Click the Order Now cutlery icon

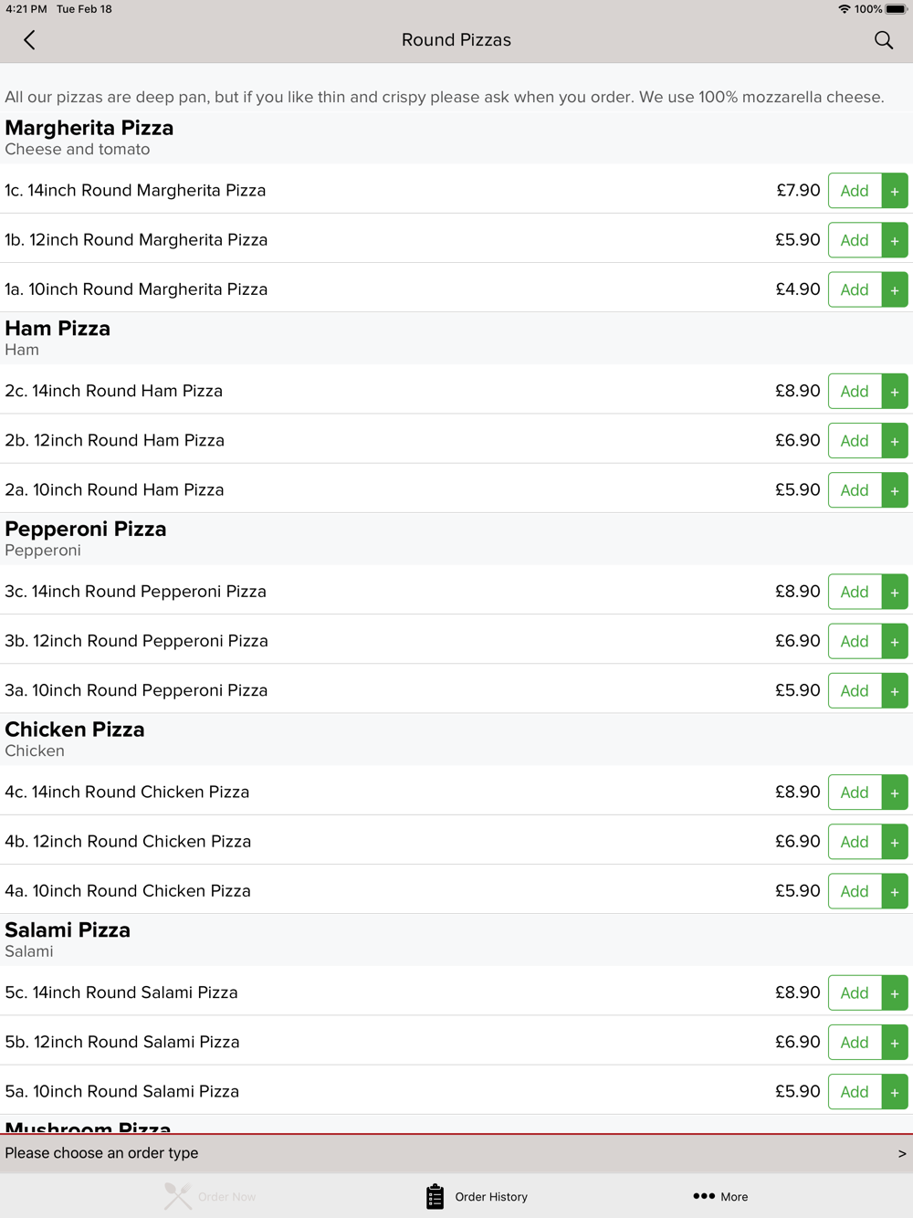[x=178, y=1196]
